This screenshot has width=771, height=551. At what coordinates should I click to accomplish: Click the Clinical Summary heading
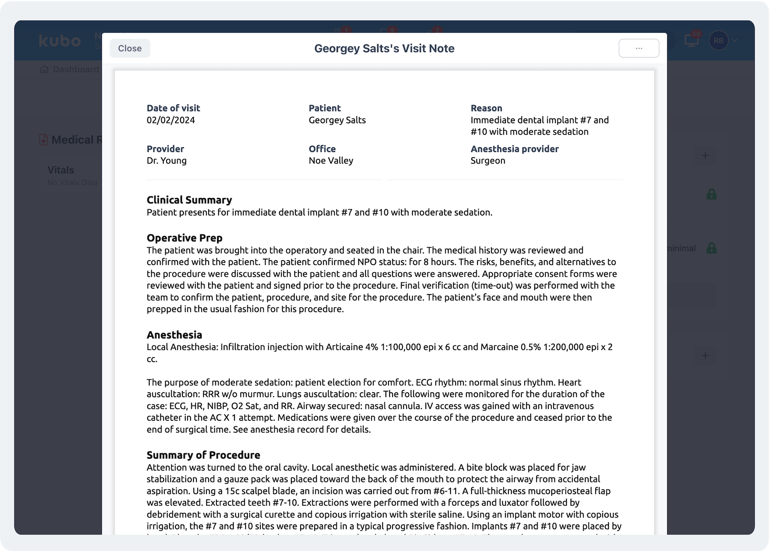pos(189,200)
